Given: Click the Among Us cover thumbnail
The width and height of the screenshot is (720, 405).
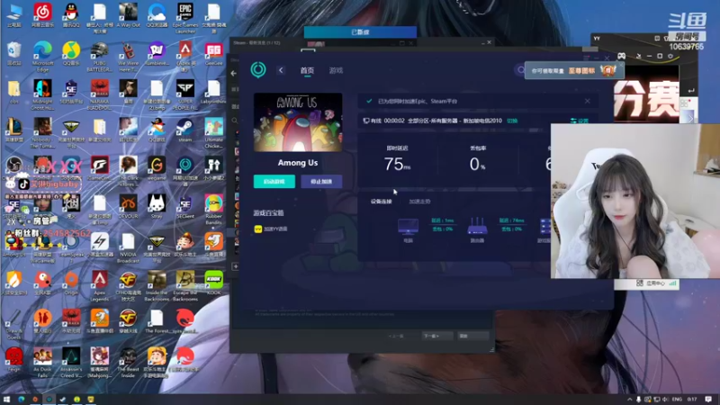Looking at the screenshot, I should point(298,122).
